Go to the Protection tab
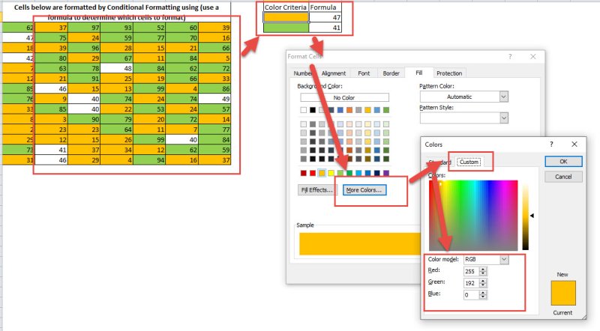The image size is (600, 331). tap(449, 73)
